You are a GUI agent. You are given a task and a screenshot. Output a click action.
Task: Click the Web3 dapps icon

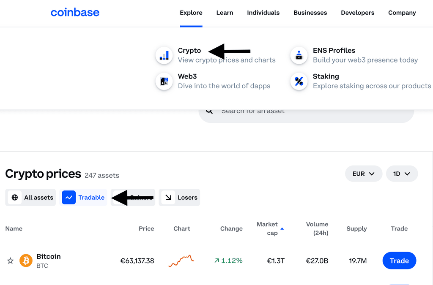click(x=164, y=81)
